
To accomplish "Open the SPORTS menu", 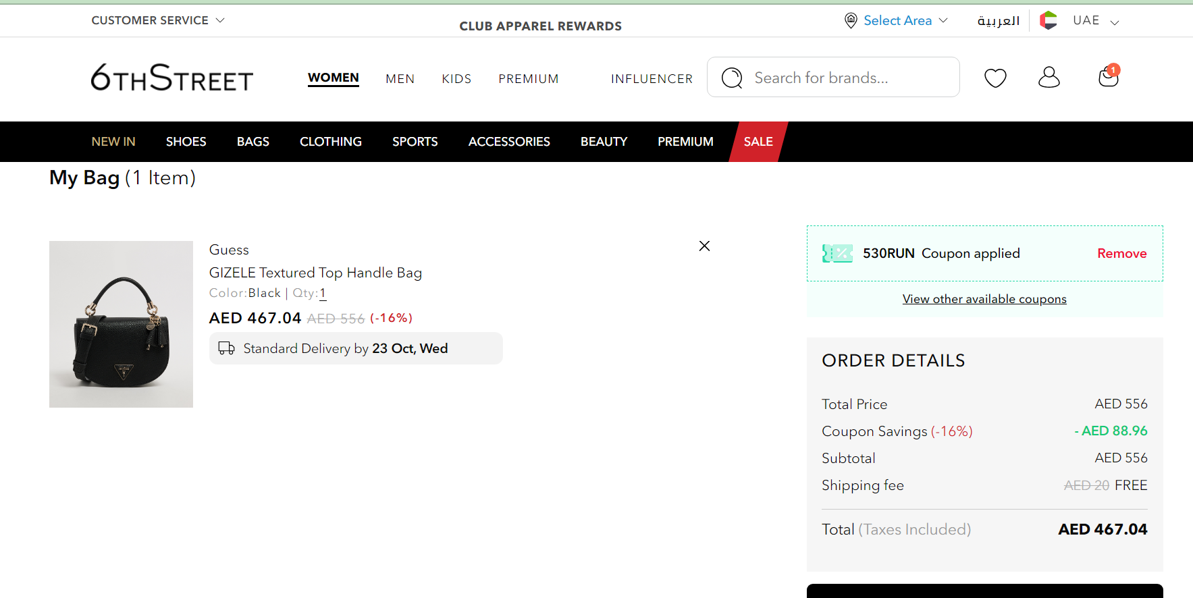I will point(415,142).
